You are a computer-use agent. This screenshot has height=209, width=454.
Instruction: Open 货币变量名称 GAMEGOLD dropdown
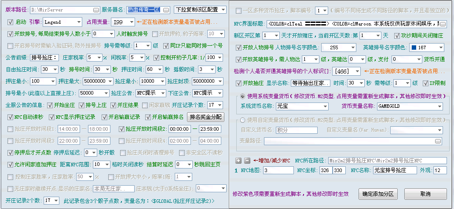coord(410,106)
